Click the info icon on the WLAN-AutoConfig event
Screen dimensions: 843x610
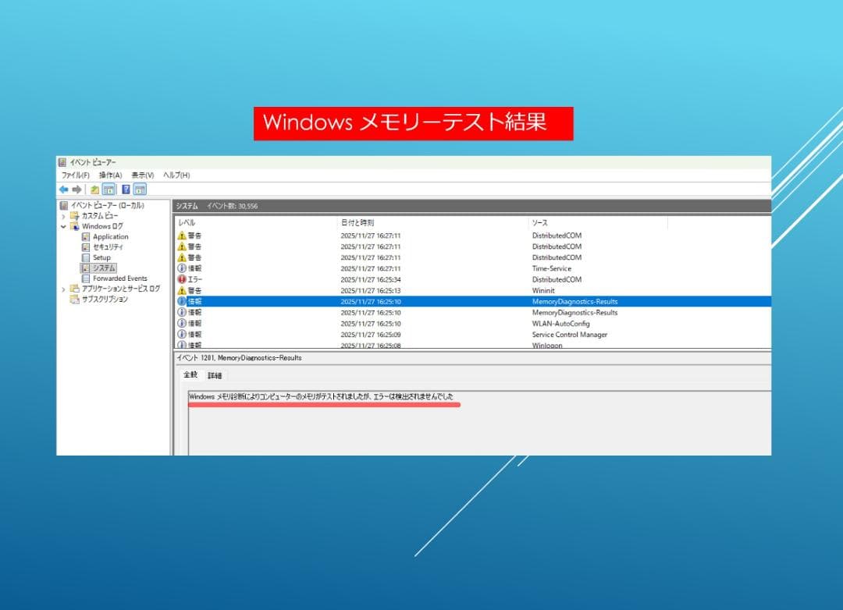(182, 323)
